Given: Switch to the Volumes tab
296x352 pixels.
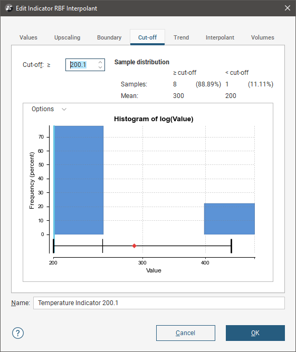Looking at the screenshot, I should (x=263, y=37).
